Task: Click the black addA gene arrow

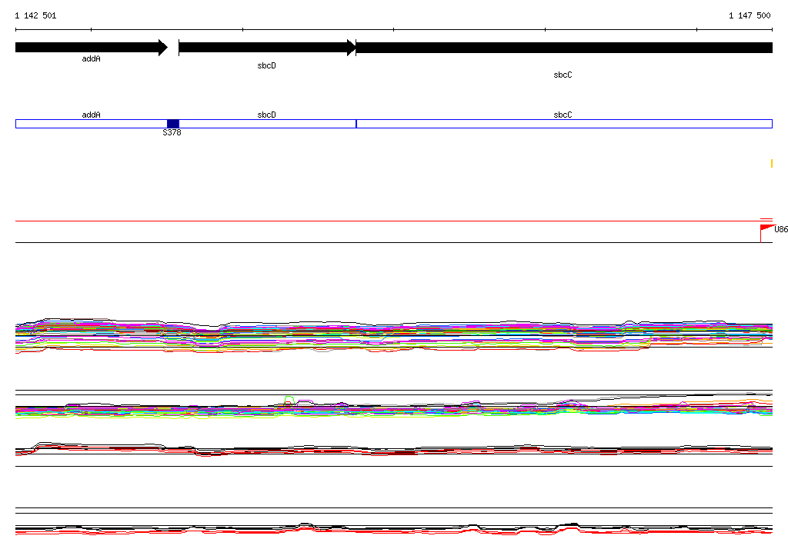Action: 92,48
